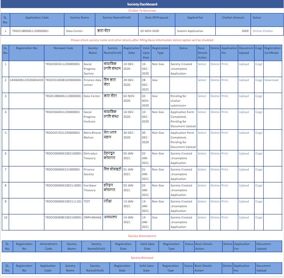Print the Haridwar Treasury application

(x=225, y=185)
